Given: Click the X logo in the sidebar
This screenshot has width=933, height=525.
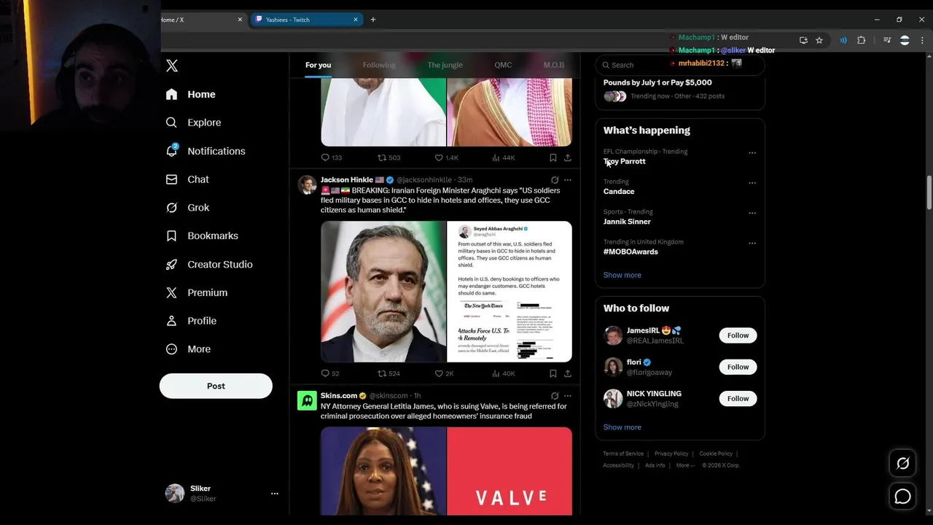Looking at the screenshot, I should 172,66.
